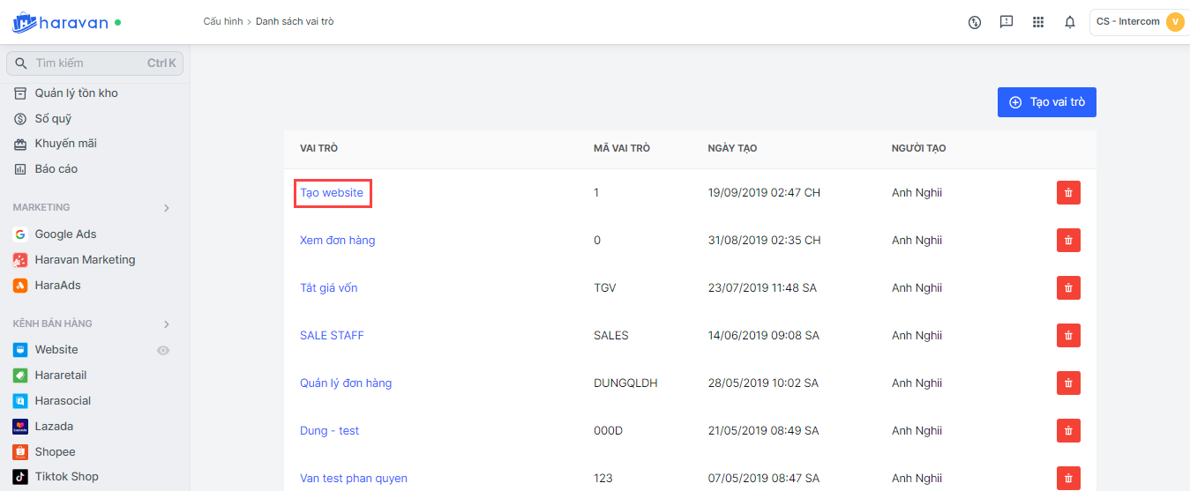
Task: Open the SALE STAFF role
Action: click(332, 336)
